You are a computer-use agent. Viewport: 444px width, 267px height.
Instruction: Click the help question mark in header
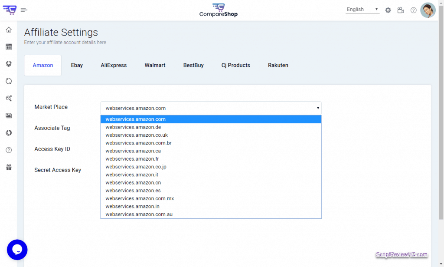click(413, 10)
